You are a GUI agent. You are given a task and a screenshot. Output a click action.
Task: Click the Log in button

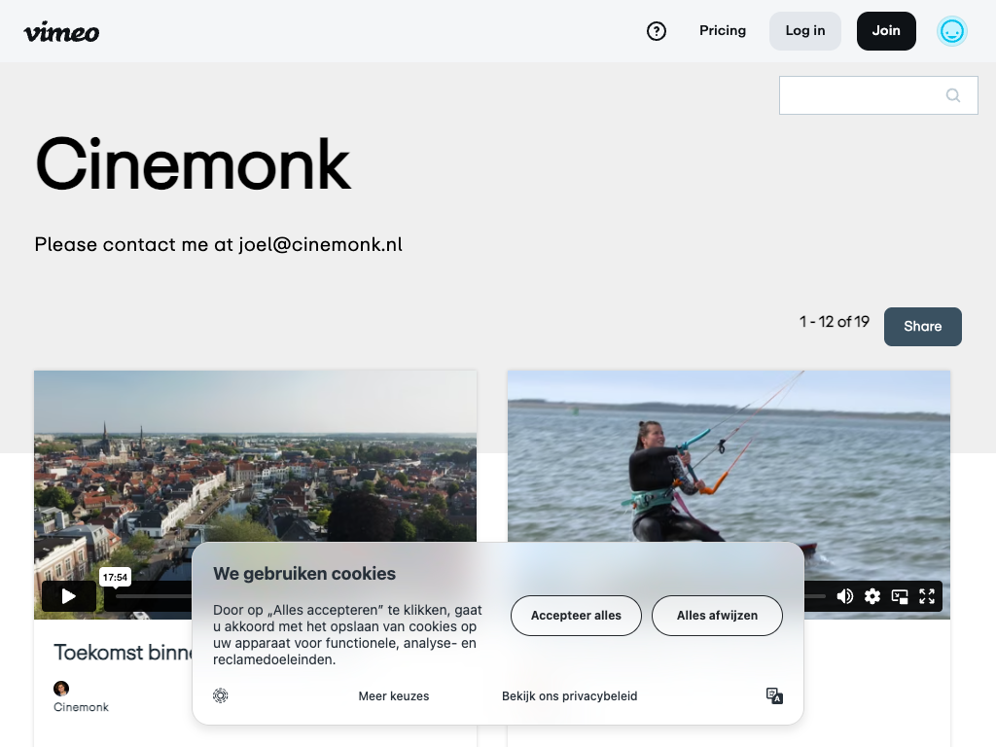[804, 30]
